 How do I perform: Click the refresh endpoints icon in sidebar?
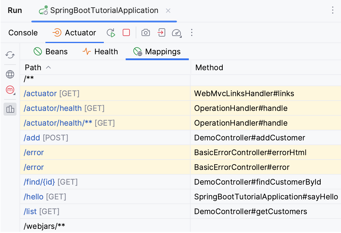[x=10, y=55]
